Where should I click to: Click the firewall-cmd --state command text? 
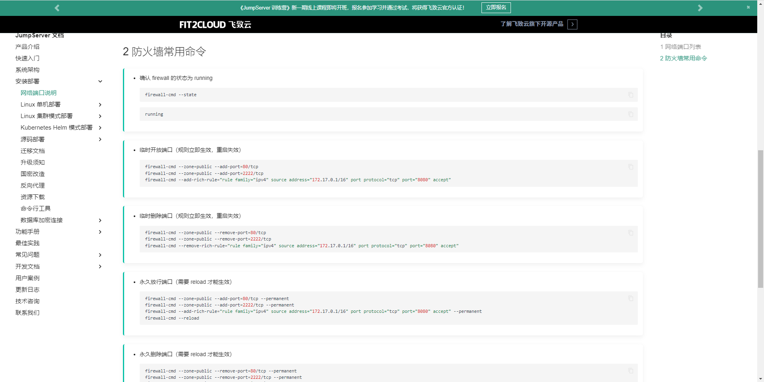pyautogui.click(x=171, y=95)
